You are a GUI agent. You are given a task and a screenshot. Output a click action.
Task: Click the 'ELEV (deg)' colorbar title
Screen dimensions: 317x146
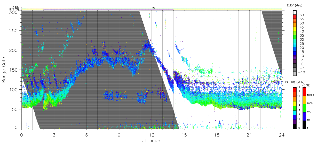click(x=295, y=5)
